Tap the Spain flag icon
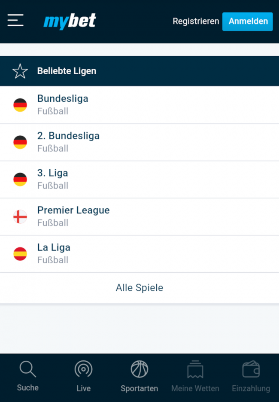The image size is (279, 402). click(20, 254)
